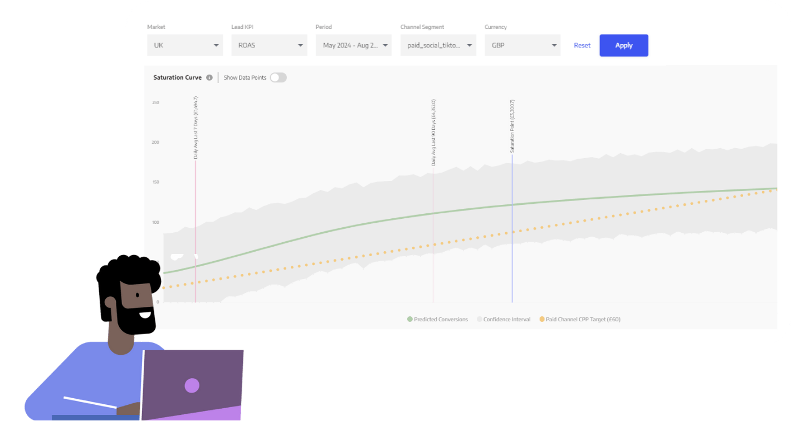This screenshot has height=421, width=791.
Task: Click the Predicted Conversions legend entry
Action: point(437,319)
